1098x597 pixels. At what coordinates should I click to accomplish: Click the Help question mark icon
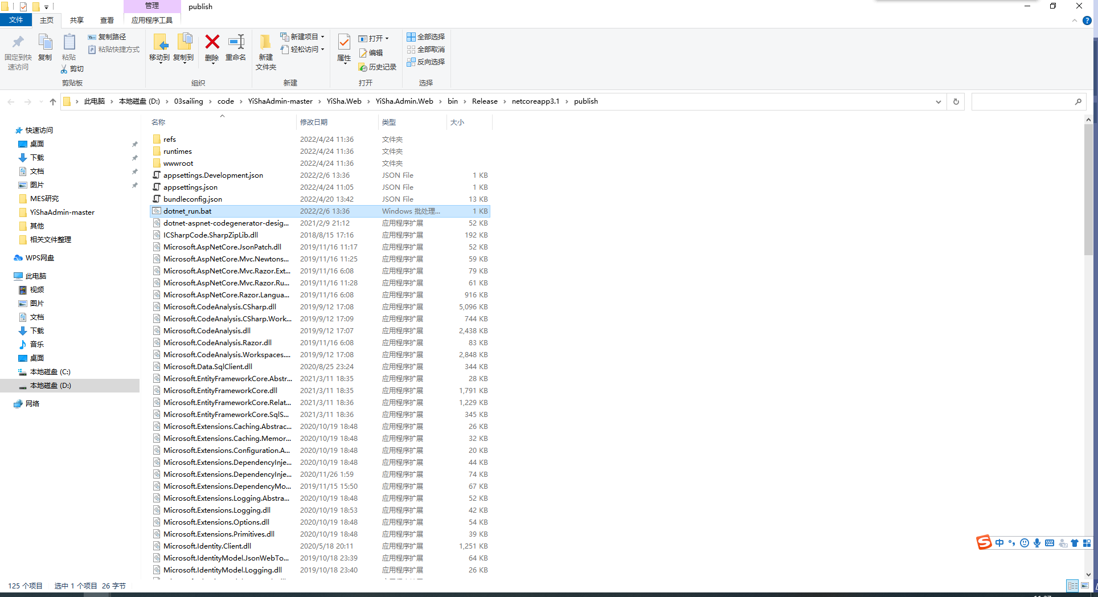tap(1087, 21)
